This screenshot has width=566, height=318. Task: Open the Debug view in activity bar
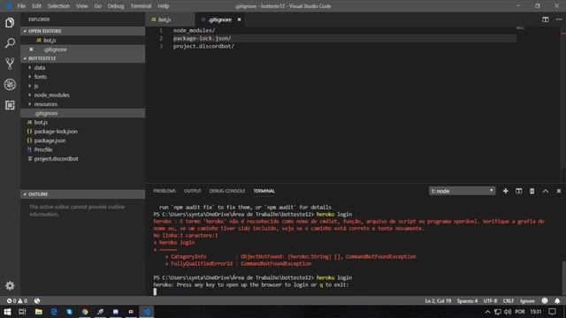10,85
